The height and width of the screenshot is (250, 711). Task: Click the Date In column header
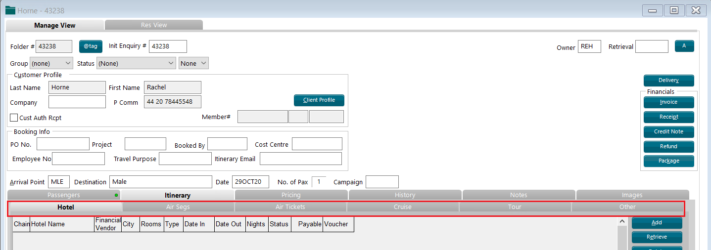pos(198,224)
